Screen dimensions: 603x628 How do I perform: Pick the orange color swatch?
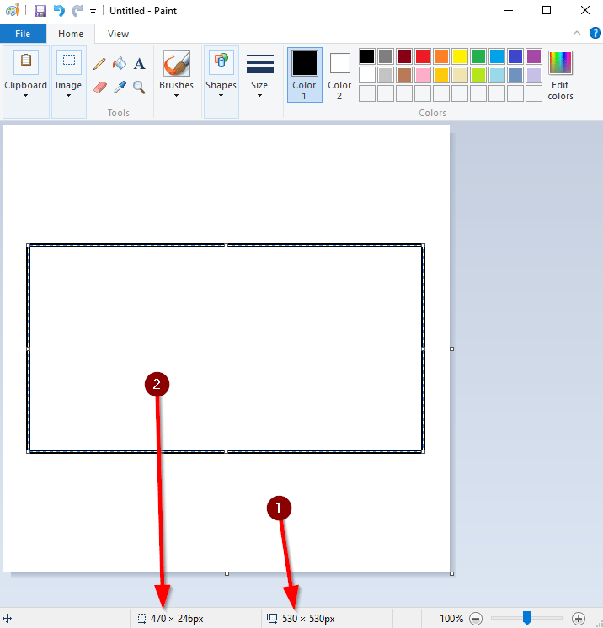tap(441, 56)
